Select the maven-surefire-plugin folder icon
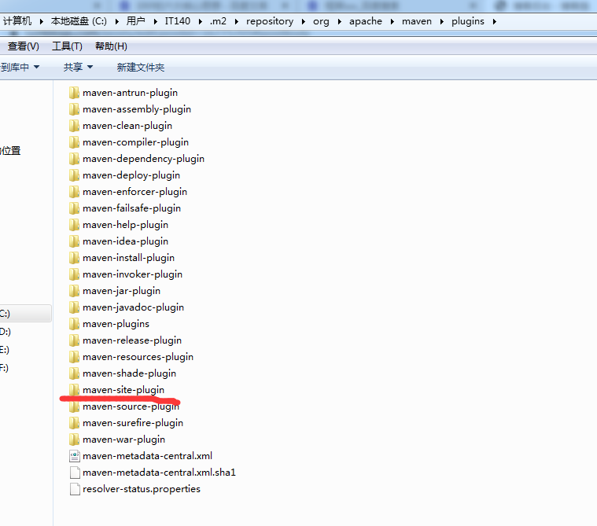Image resolution: width=597 pixels, height=526 pixels. 74,423
